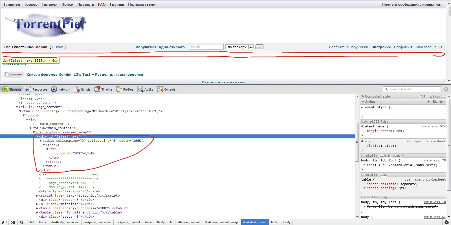This screenshot has width=451, height=225.
Task: Open the Галерея menu item
Action: (49, 4)
